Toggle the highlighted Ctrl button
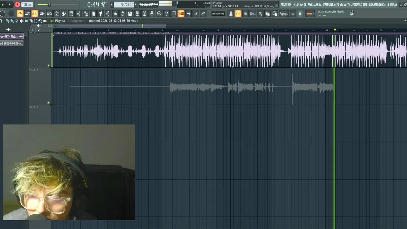 pyautogui.click(x=238, y=14)
